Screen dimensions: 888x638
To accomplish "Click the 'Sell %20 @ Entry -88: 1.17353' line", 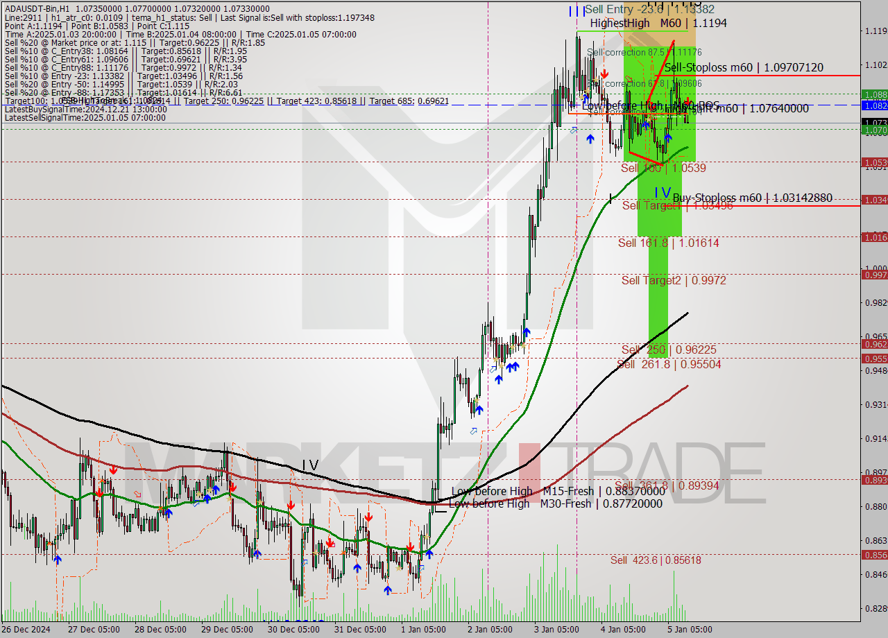I will click(x=123, y=93).
